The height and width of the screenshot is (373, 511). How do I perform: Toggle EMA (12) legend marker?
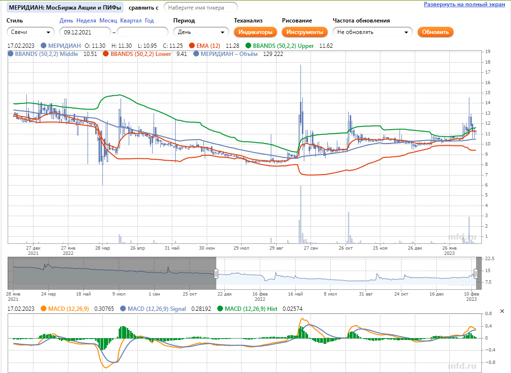click(192, 46)
